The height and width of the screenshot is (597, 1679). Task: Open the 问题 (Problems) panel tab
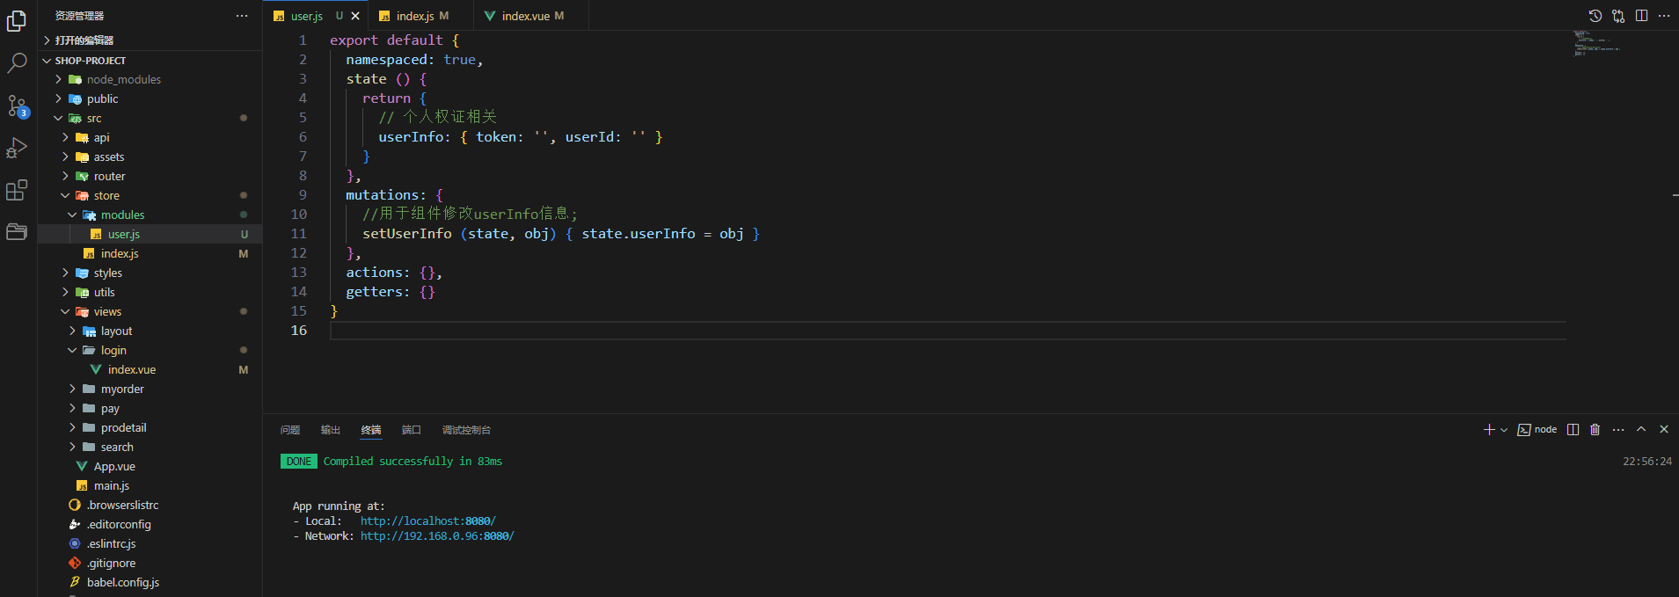(x=290, y=430)
